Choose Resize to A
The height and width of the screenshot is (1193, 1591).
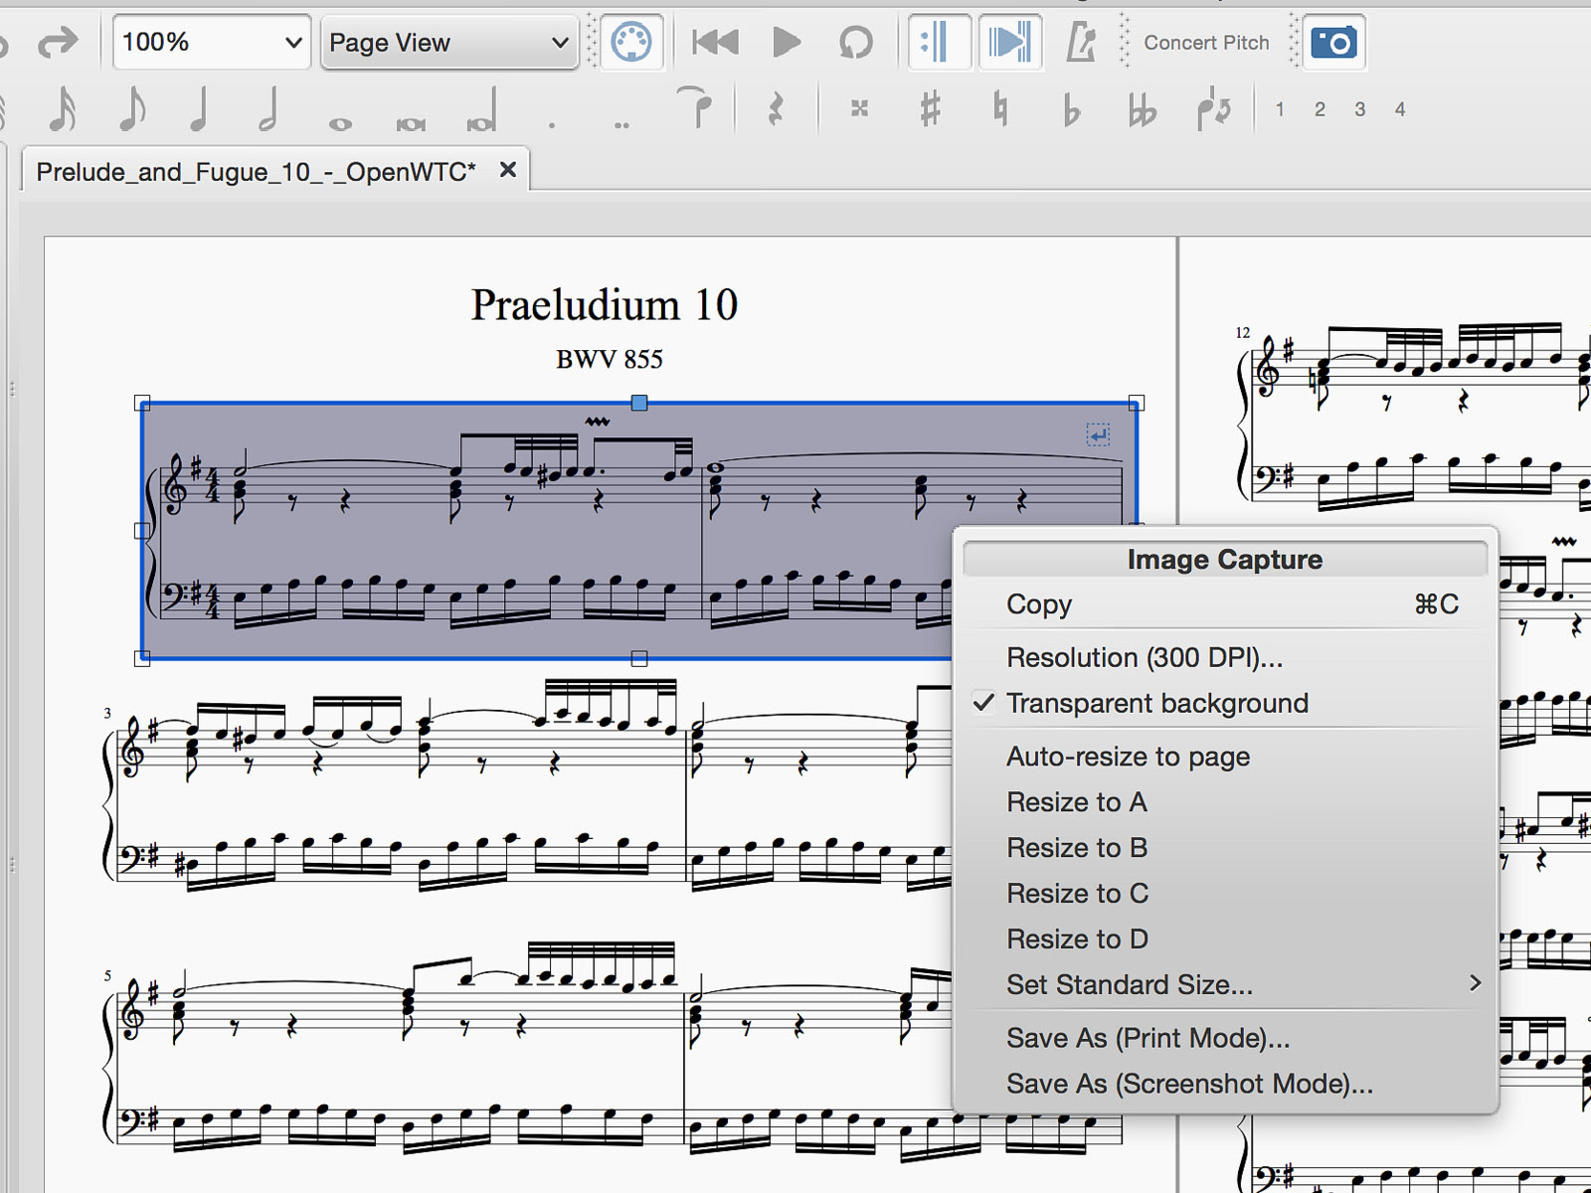click(x=1225, y=803)
